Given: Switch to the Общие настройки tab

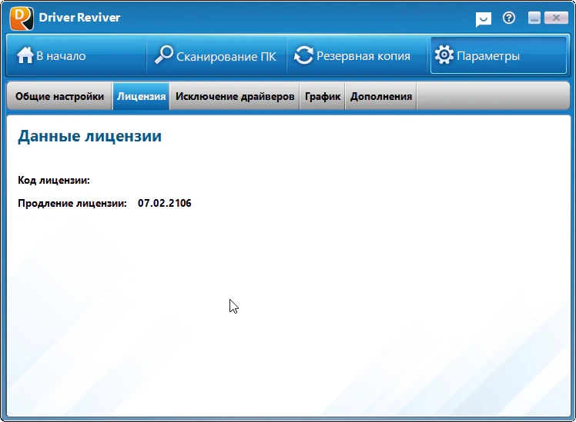Looking at the screenshot, I should point(59,96).
